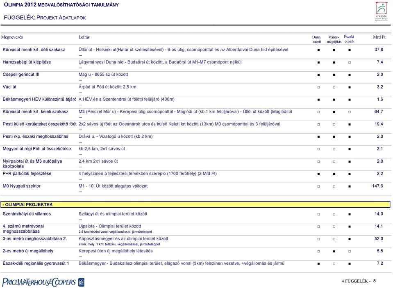393x288 pixels.
Task: Click the 'Mrd Ft' column header
Action: 379,37
